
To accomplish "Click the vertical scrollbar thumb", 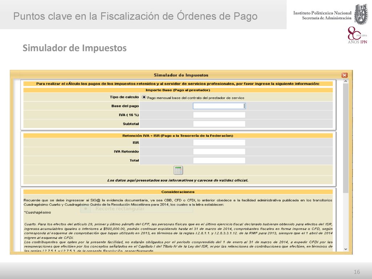I will [346, 138].
